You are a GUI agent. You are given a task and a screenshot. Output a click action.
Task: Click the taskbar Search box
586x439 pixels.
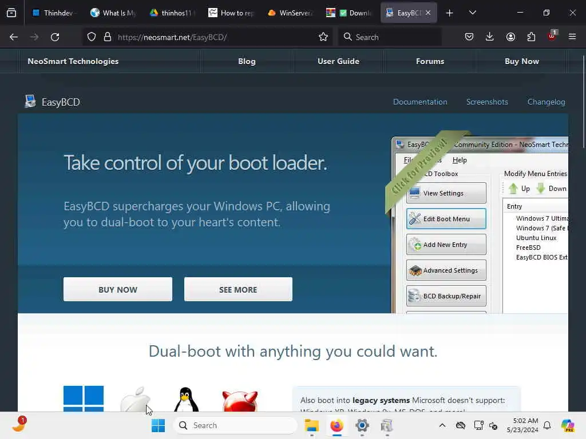235,425
